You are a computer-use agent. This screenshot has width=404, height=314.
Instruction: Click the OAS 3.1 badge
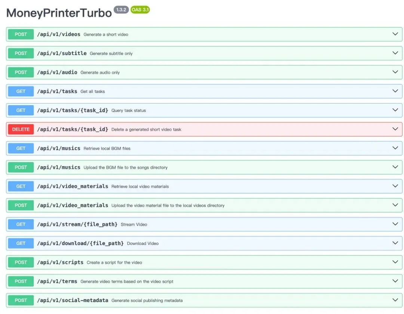coord(140,9)
